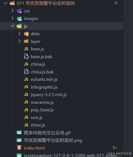Open the macarons.js file
133x157 pixels.
point(42,102)
